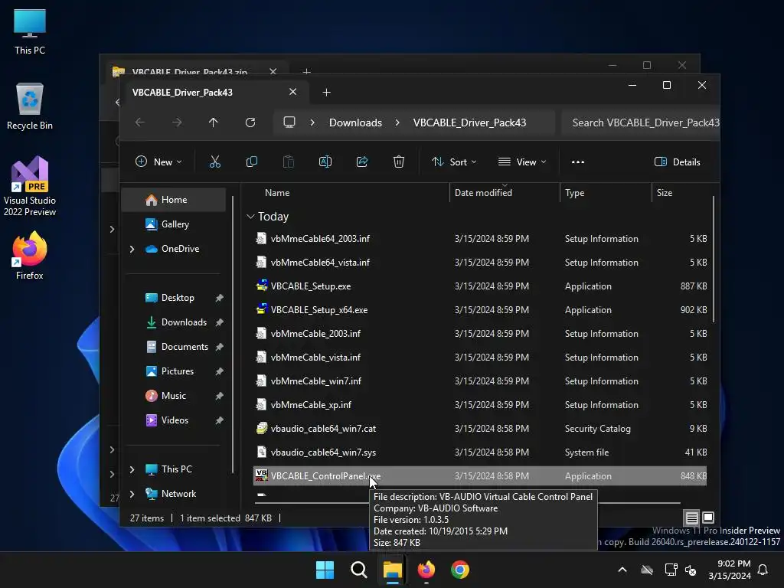Unpin Downloads from Quick access
Image resolution: width=784 pixels, height=588 pixels.
(x=219, y=322)
